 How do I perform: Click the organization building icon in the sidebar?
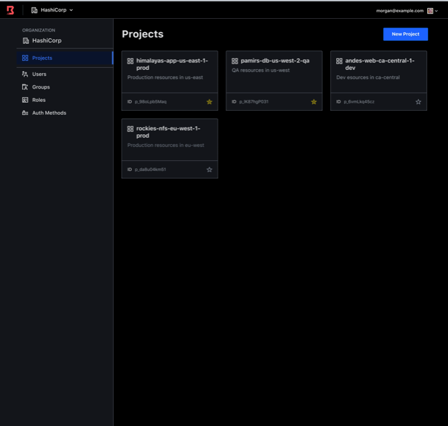tap(25, 41)
